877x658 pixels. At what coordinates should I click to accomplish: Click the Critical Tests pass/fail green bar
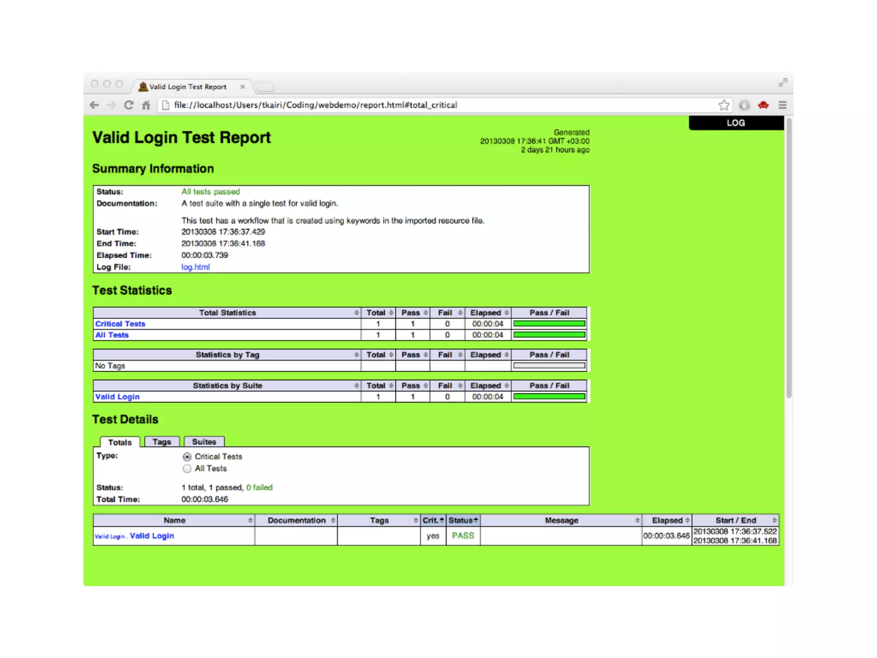(549, 324)
